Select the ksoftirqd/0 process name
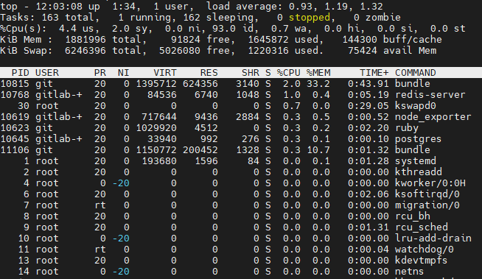This screenshot has height=279, width=482. [427, 194]
